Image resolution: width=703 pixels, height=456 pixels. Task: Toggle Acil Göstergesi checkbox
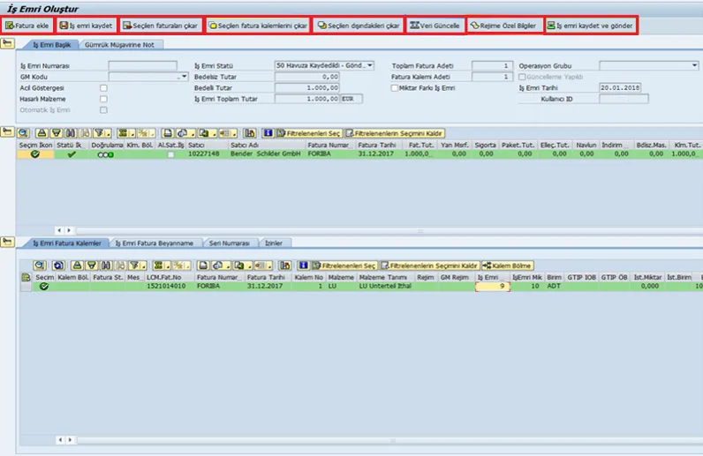(103, 88)
